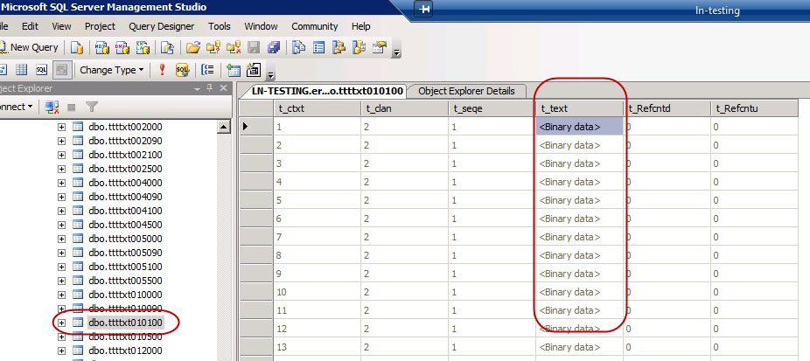Click the Open File folder icon

pos(192,48)
